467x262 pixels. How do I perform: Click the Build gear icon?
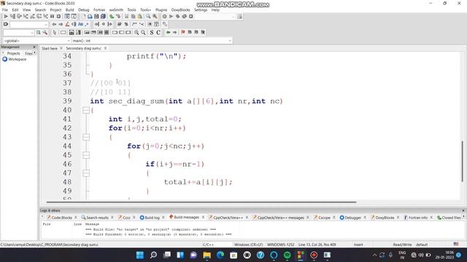[x=164, y=16]
